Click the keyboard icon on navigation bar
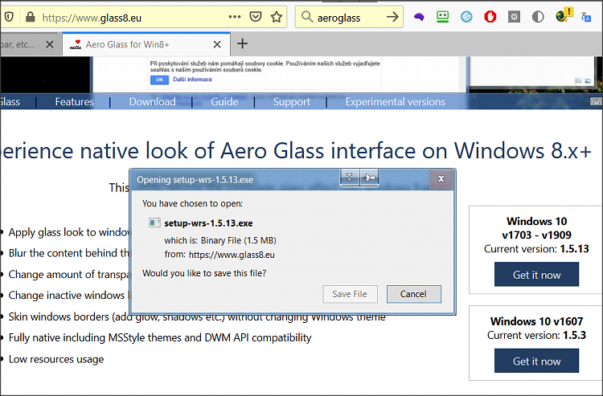Viewport: 603px width, 396px height. tap(596, 102)
